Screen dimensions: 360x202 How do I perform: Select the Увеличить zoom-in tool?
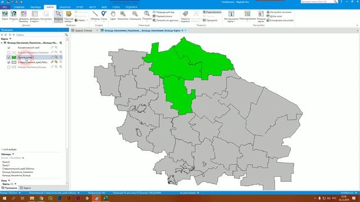123,14
